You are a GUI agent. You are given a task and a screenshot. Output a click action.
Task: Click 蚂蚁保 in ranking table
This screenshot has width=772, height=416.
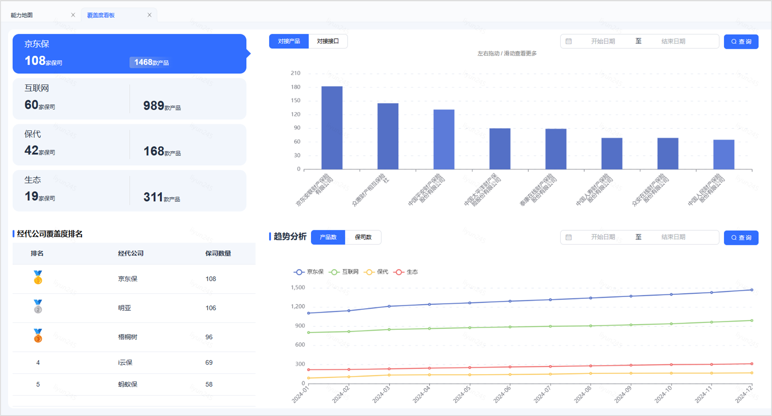coord(128,384)
